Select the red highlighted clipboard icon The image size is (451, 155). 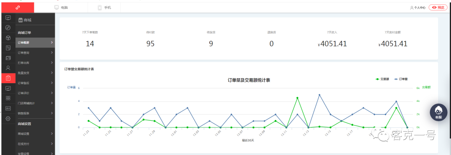[x=8, y=78]
